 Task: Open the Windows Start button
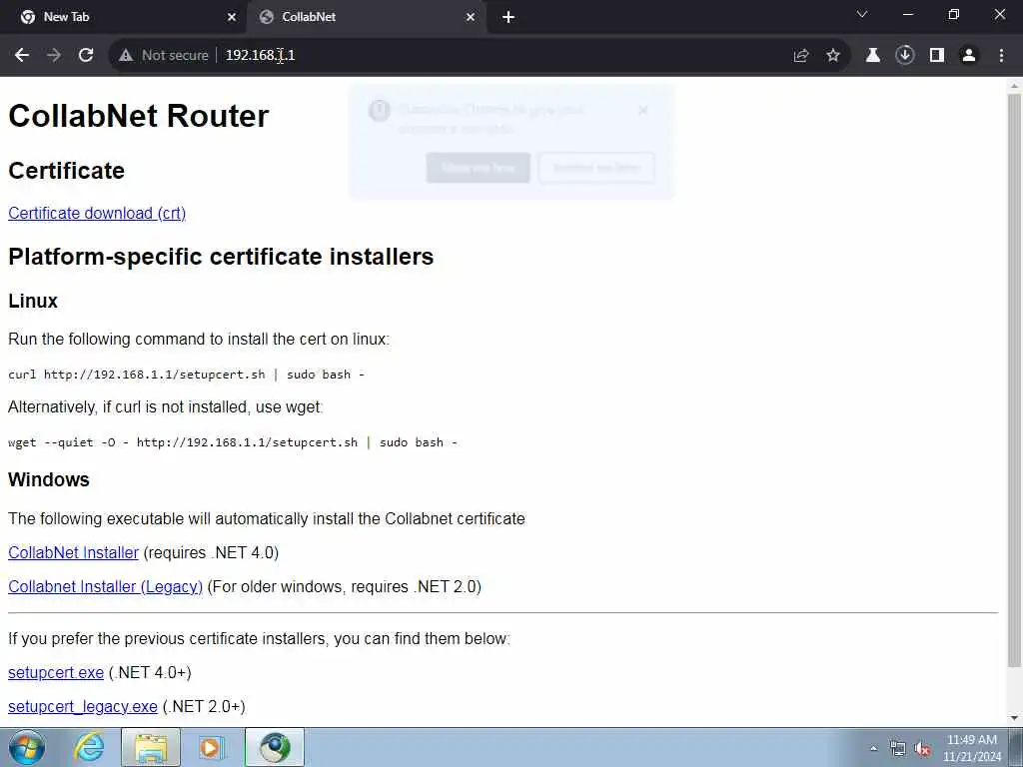27,747
